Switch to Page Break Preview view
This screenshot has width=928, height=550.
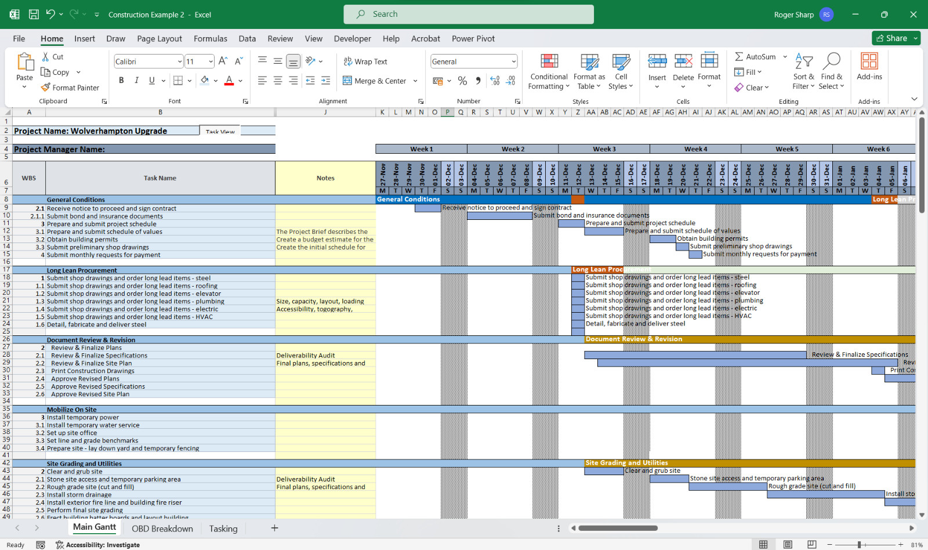[x=812, y=545]
